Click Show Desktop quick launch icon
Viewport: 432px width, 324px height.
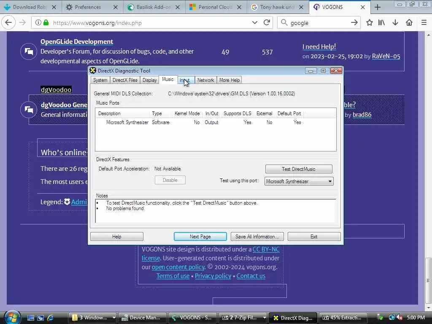point(30,318)
